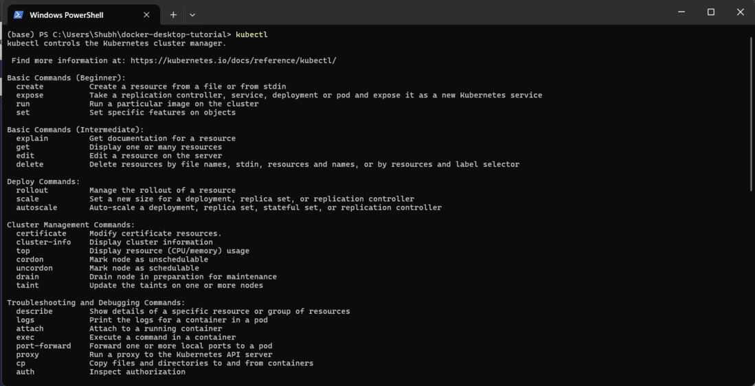Open a new tab with the plus button

173,14
